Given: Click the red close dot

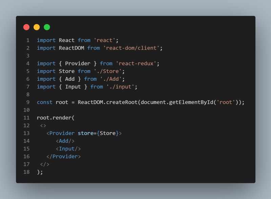Looking at the screenshot, I should coord(26,27).
